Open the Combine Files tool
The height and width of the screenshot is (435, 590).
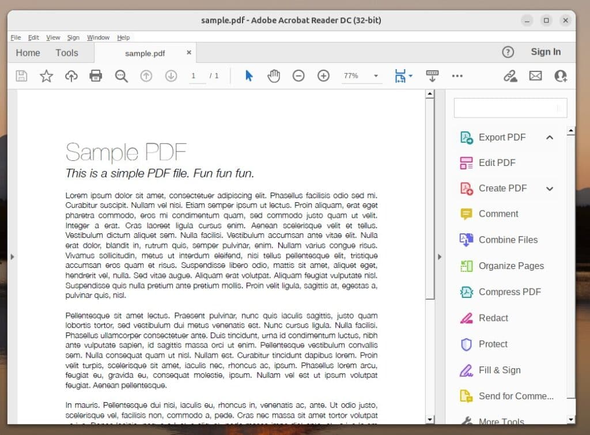tap(507, 240)
